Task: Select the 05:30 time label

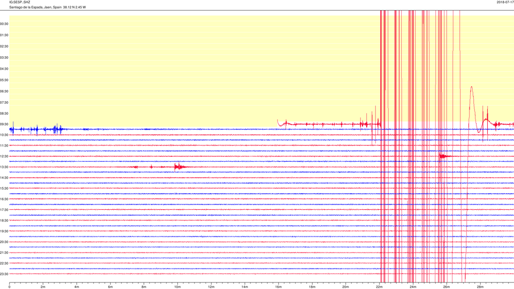Action: (4, 80)
